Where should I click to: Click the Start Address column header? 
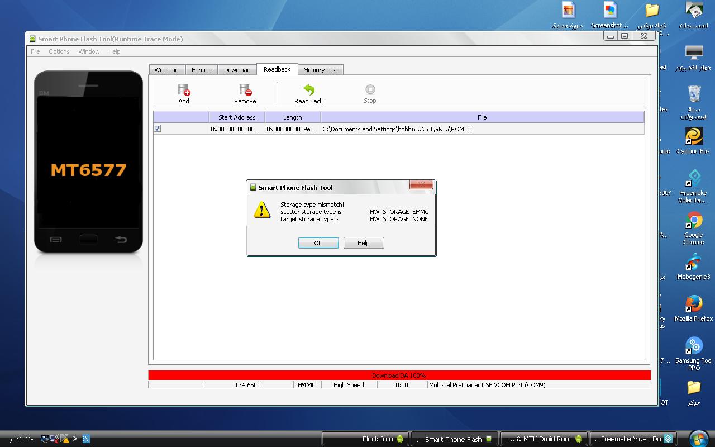click(x=237, y=117)
